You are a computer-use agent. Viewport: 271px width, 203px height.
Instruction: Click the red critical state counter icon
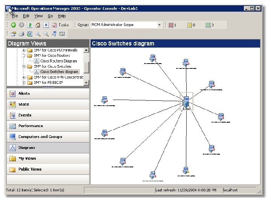(171, 25)
